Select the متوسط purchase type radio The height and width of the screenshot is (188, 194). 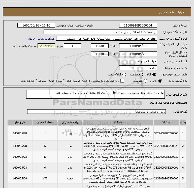click(x=145, y=81)
